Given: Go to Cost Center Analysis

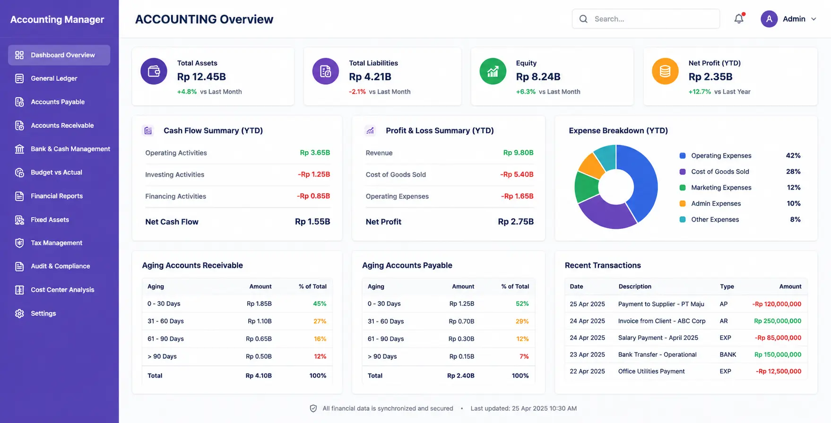Looking at the screenshot, I should coord(62,290).
